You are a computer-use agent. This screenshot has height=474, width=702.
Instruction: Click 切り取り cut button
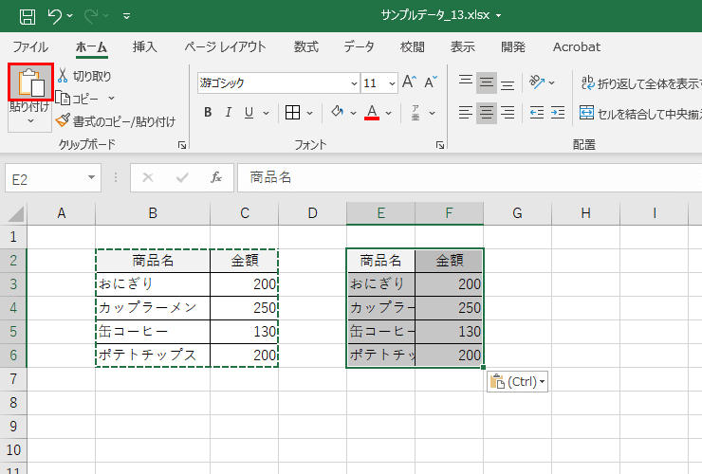(x=84, y=76)
